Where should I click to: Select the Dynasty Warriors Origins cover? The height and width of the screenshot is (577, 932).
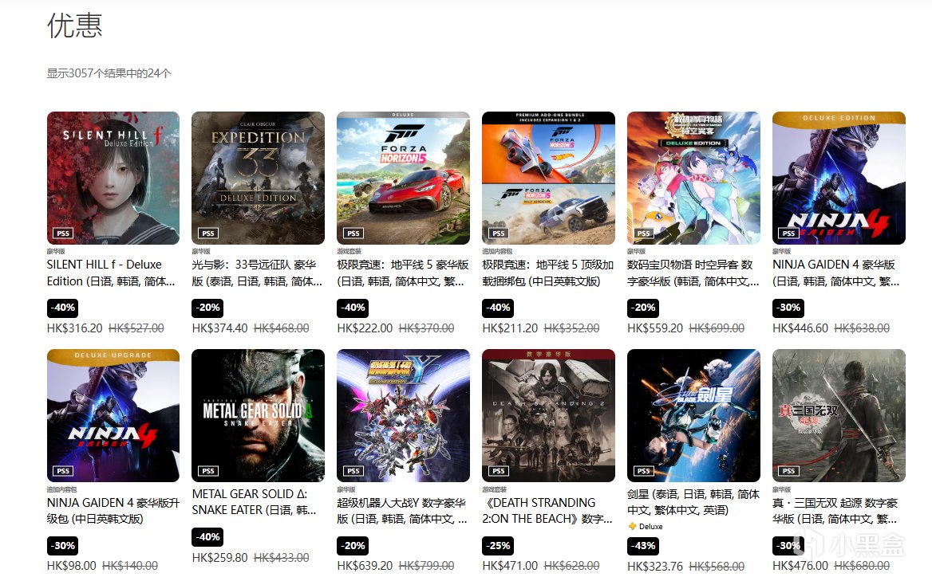click(839, 415)
